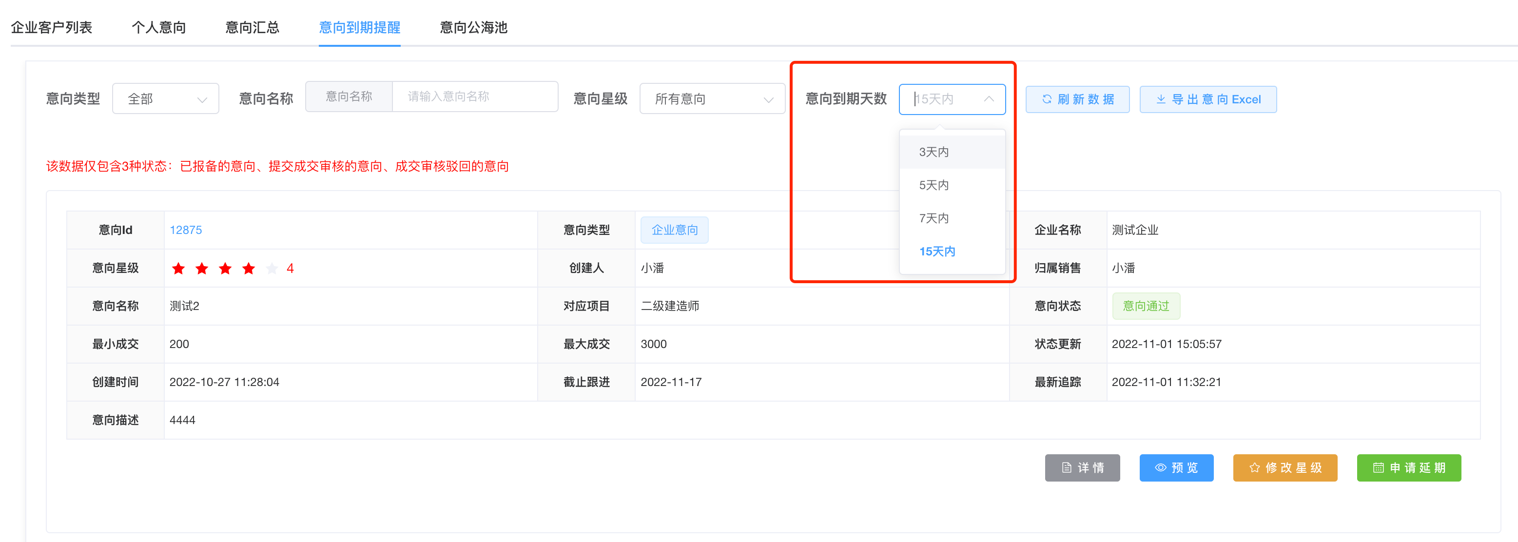Open the 意向类型 全部 dropdown
This screenshot has height=542, width=1518.
pos(166,99)
